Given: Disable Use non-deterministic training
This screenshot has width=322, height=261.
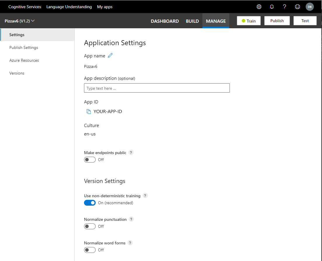Looking at the screenshot, I should click(x=90, y=202).
